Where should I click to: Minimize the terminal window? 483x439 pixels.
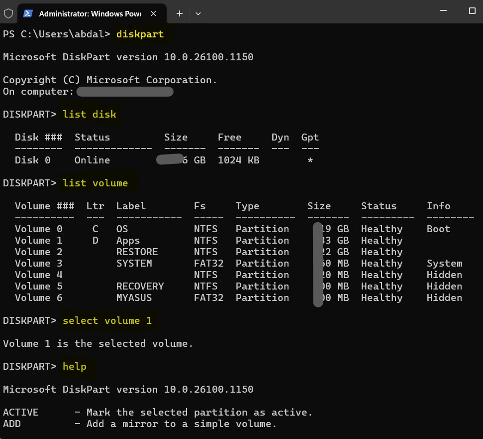pos(443,11)
